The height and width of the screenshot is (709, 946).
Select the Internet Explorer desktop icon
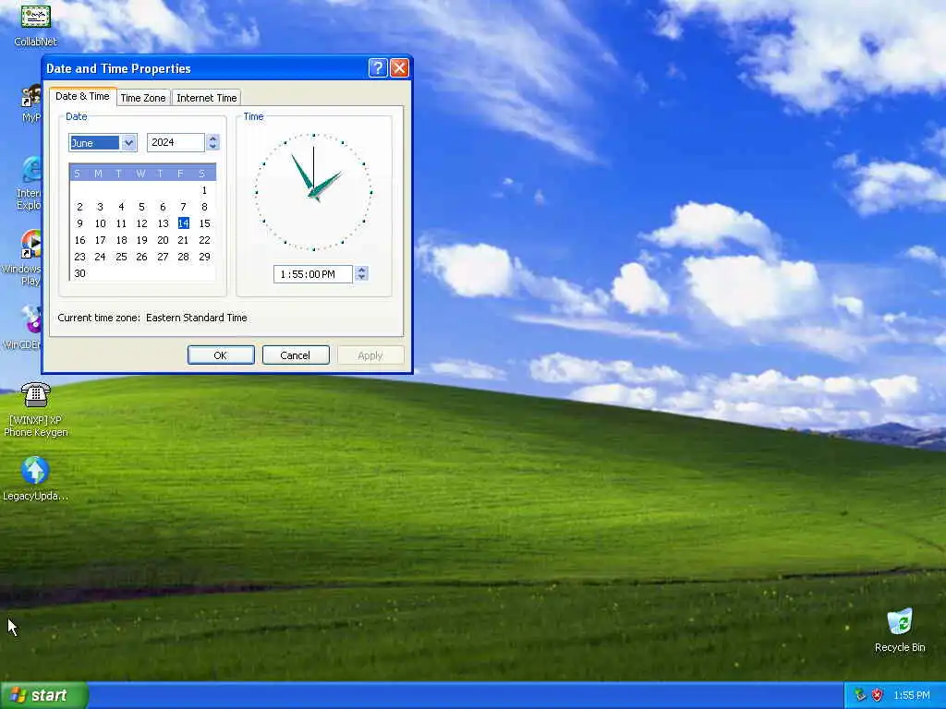pyautogui.click(x=30, y=184)
